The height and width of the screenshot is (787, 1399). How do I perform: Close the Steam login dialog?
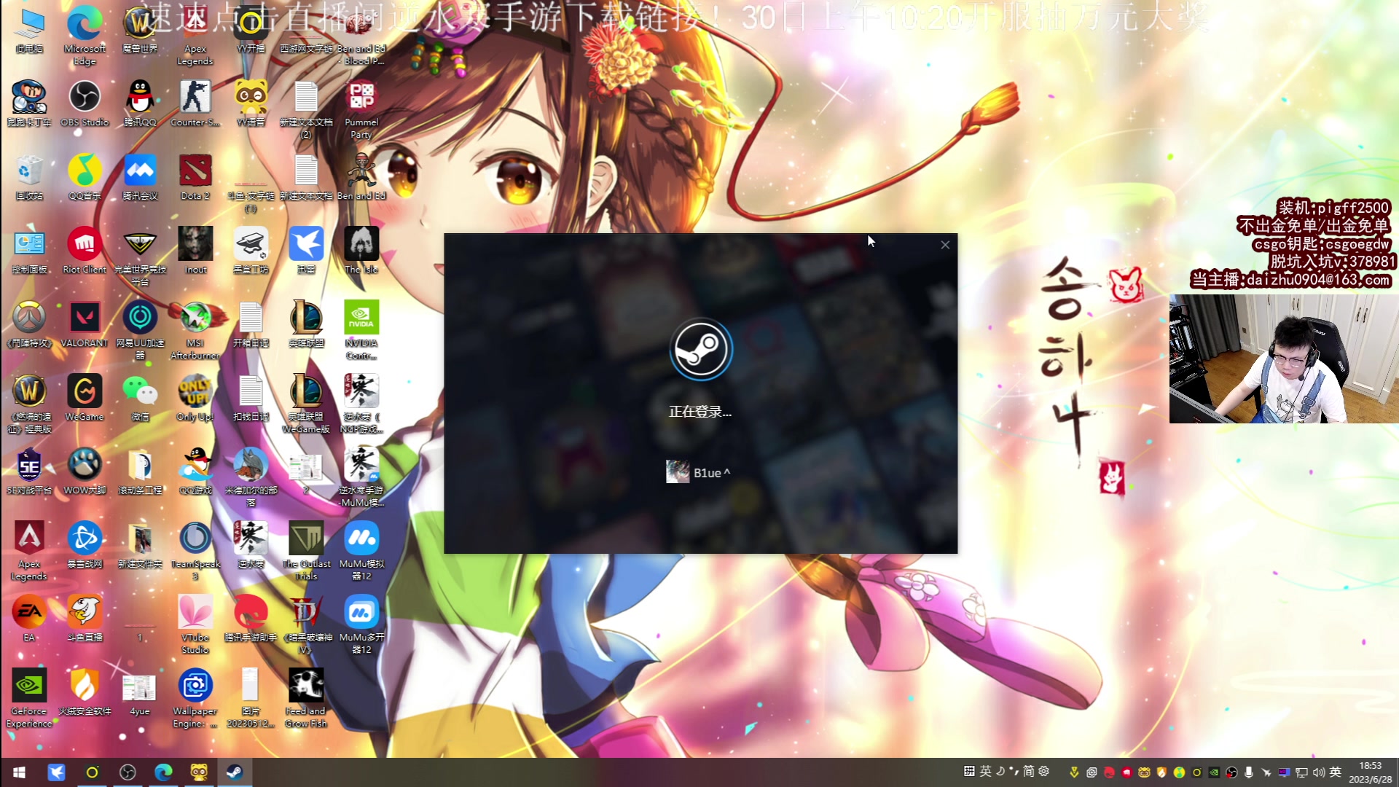pos(945,245)
